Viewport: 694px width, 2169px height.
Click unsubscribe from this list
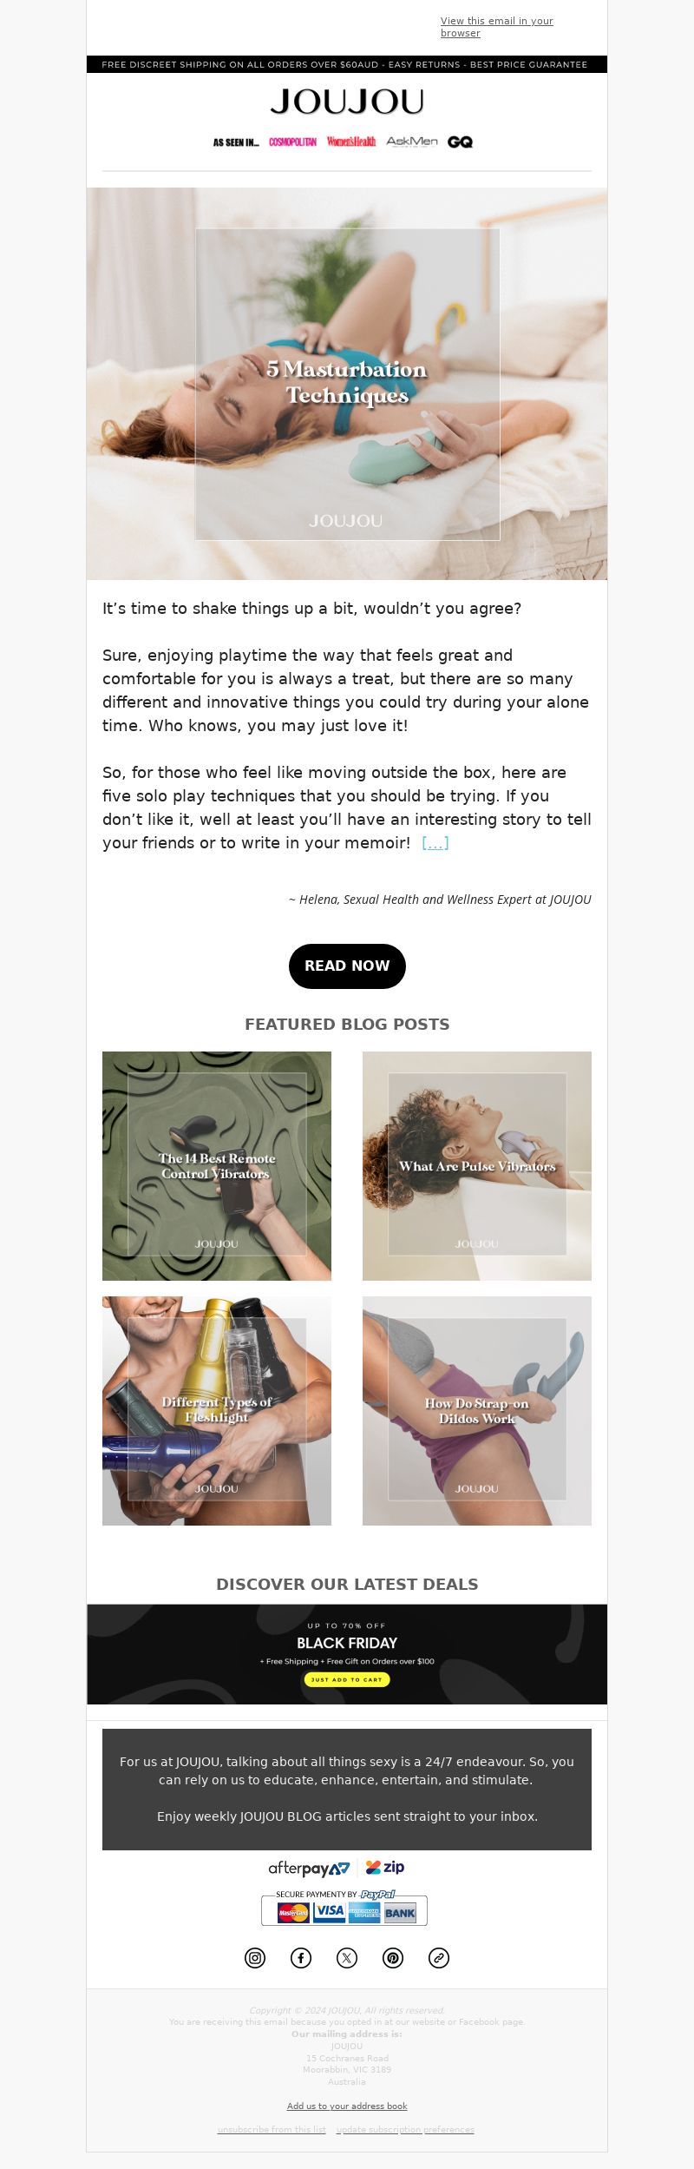[272, 2129]
